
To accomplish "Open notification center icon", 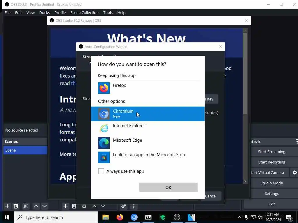I will [x=289, y=218].
